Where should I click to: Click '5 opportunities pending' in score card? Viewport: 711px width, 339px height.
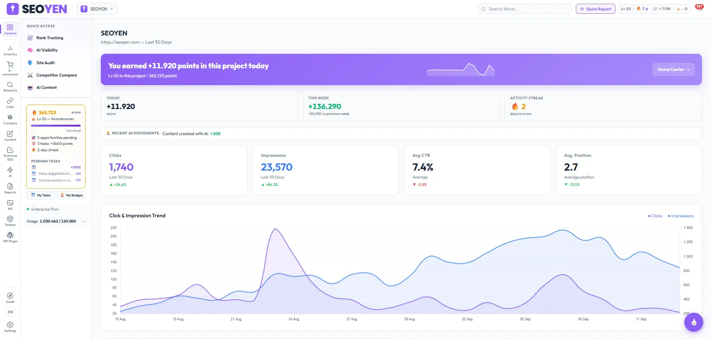pyautogui.click(x=57, y=138)
